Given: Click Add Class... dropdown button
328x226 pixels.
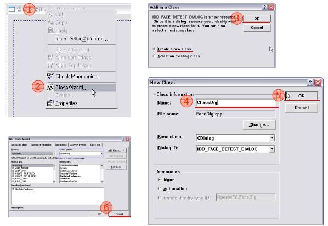Looking at the screenshot, I should [116, 150].
